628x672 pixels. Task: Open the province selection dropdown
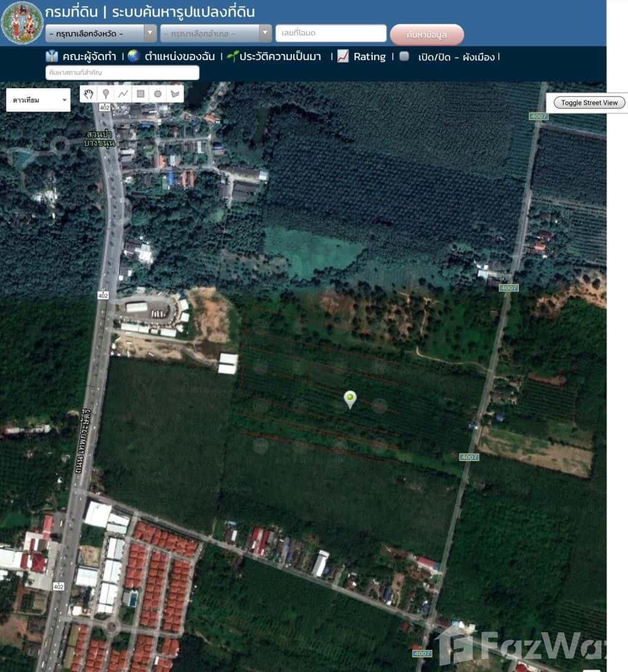pyautogui.click(x=101, y=33)
